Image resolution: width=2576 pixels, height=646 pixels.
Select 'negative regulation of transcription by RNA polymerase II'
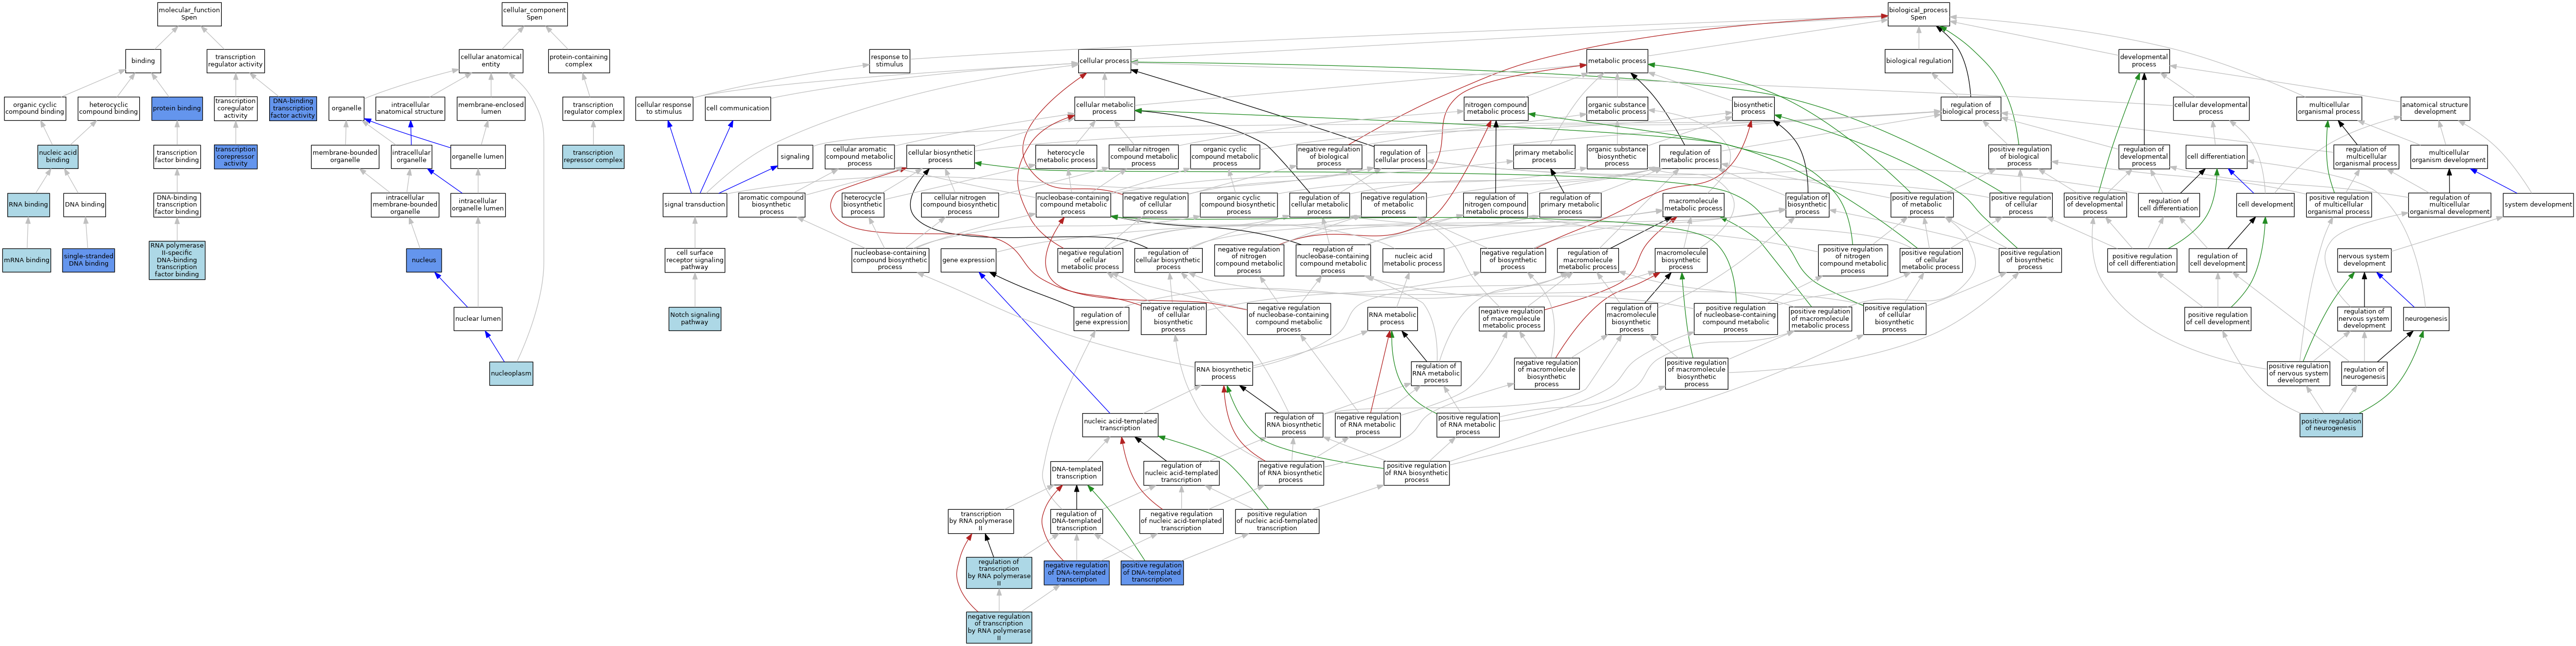coord(999,627)
